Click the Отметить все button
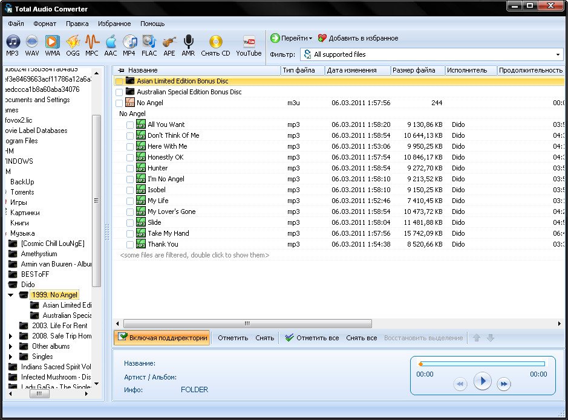Screen dimensions: 568x420 312,338
